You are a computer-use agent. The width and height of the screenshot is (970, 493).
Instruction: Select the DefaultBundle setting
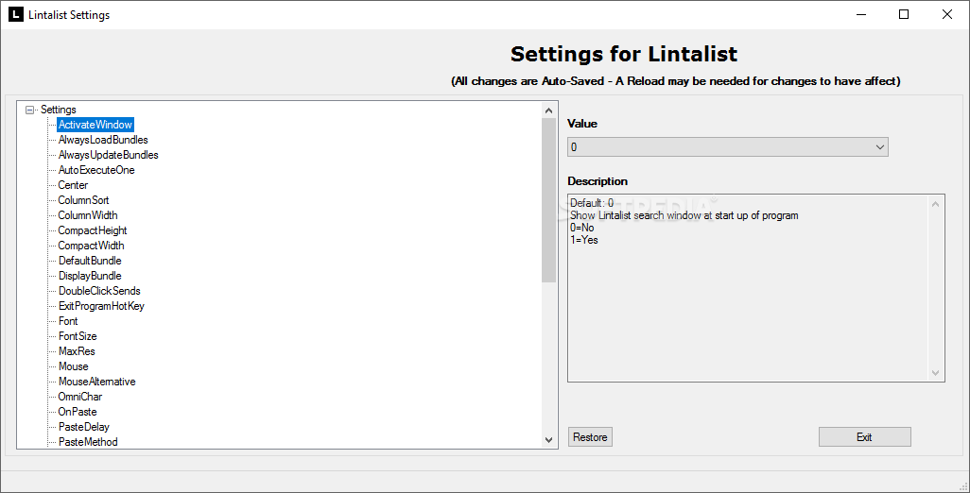[91, 261]
